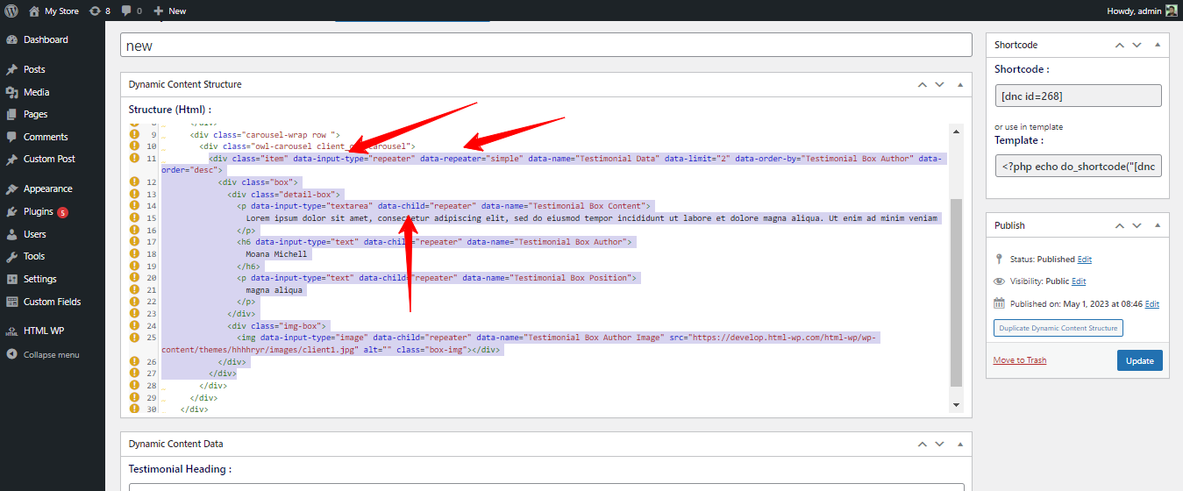Click the Dashboard gauge icon
The height and width of the screenshot is (491, 1183).
tap(12, 39)
